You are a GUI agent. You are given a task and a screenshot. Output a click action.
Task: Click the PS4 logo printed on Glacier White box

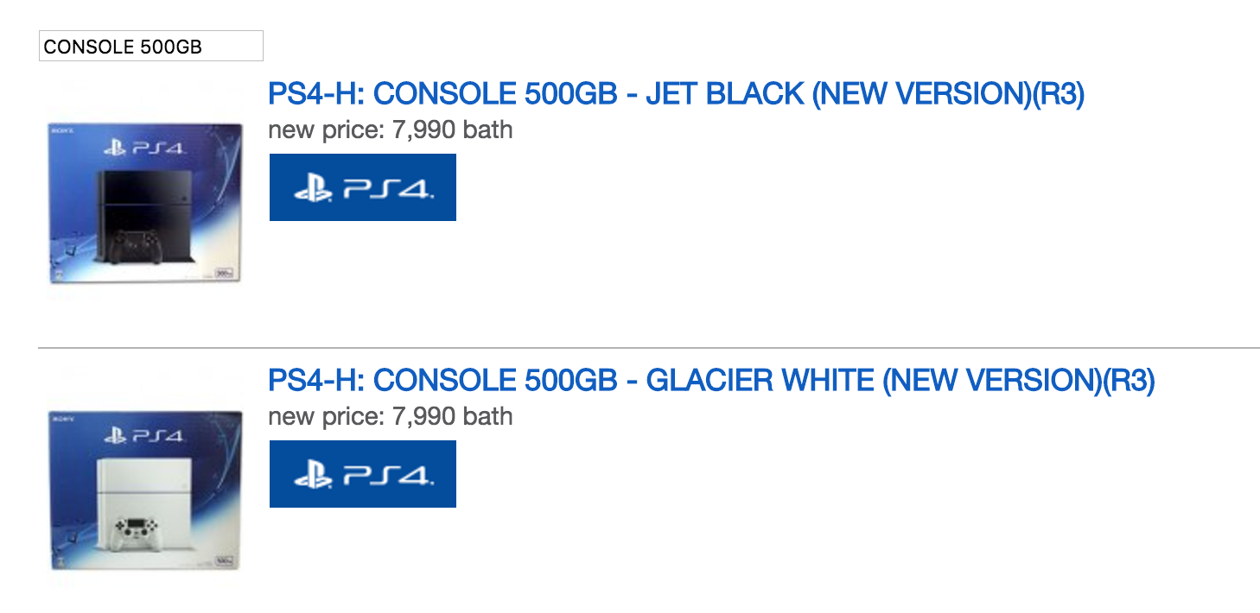click(x=143, y=435)
